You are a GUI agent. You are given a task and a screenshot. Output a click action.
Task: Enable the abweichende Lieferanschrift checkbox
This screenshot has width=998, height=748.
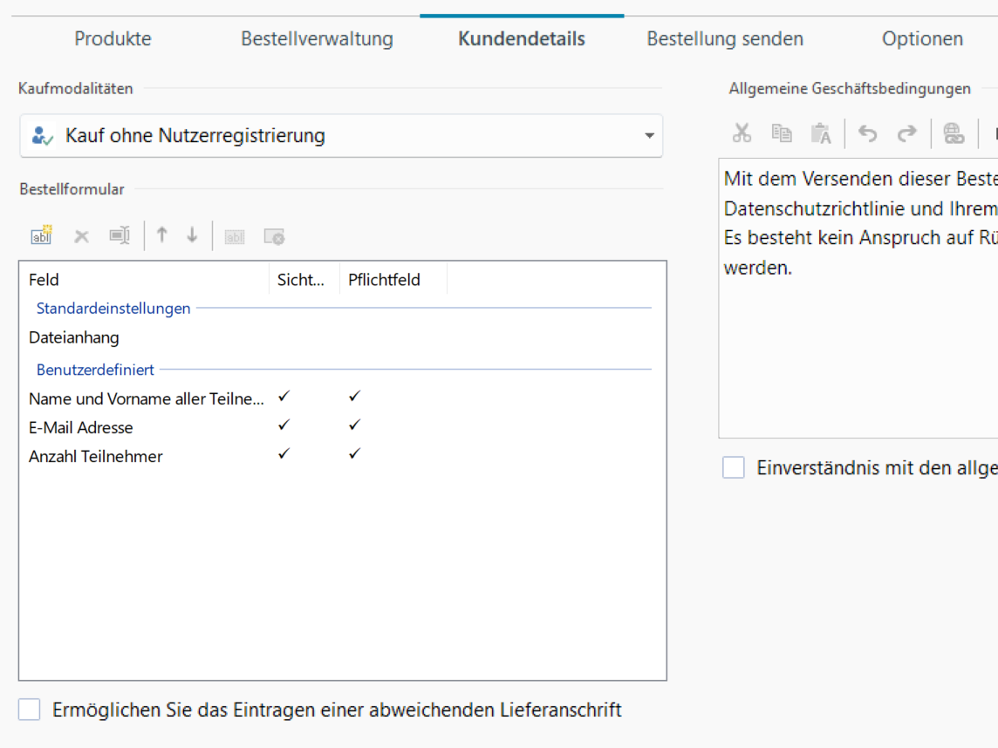[x=30, y=710]
